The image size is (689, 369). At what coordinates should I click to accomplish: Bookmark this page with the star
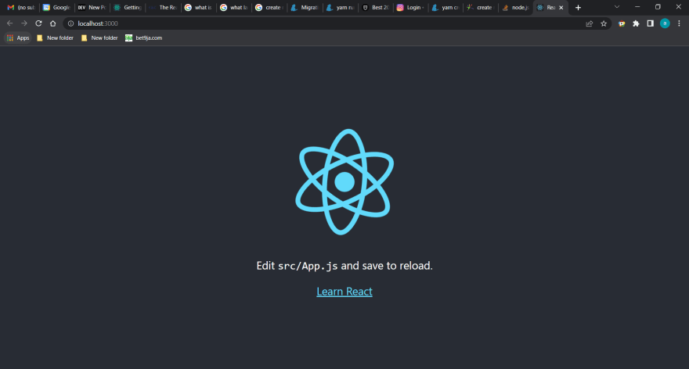click(604, 23)
